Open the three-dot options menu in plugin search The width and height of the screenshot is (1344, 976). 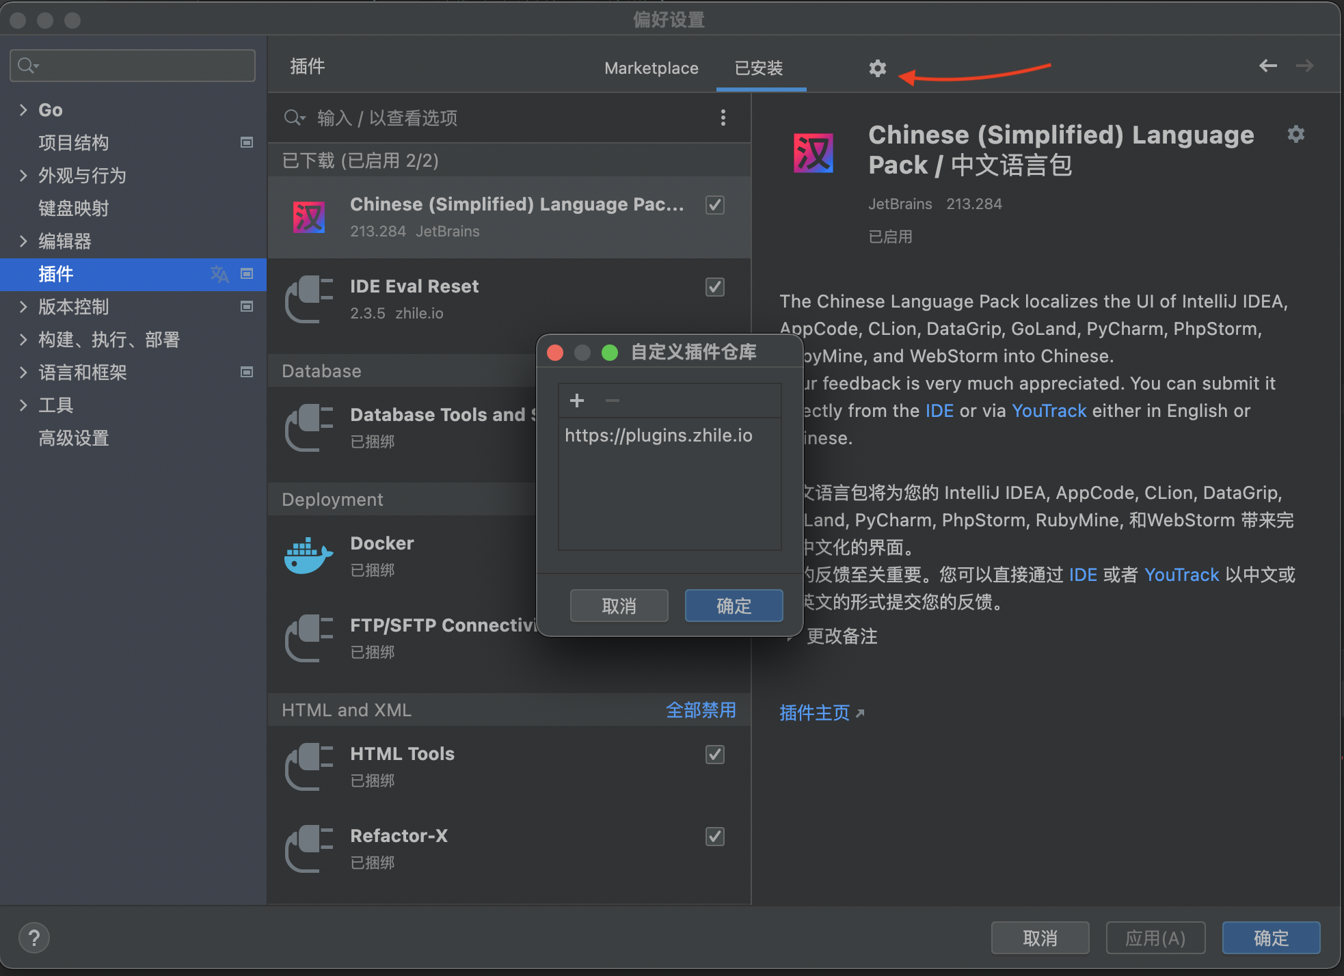[x=723, y=118]
